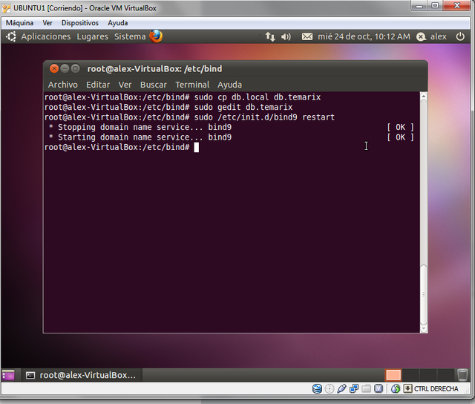Switch to the third workspace
Viewport: 475px width, 404px height.
coord(428,375)
